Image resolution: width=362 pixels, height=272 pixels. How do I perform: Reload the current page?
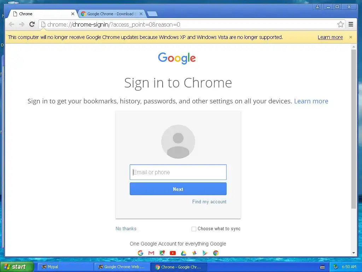(x=32, y=24)
